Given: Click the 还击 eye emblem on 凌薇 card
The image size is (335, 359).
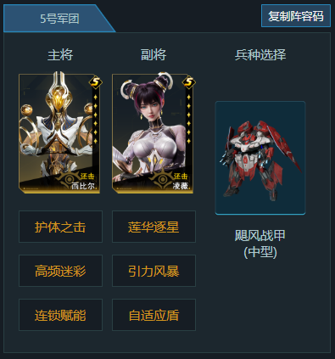Looking at the screenshot, I should (163, 178).
